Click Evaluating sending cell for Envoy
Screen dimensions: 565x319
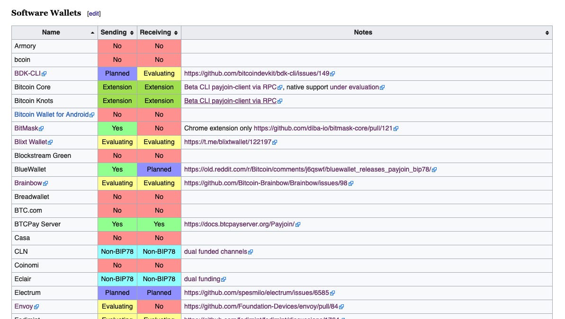pos(117,306)
